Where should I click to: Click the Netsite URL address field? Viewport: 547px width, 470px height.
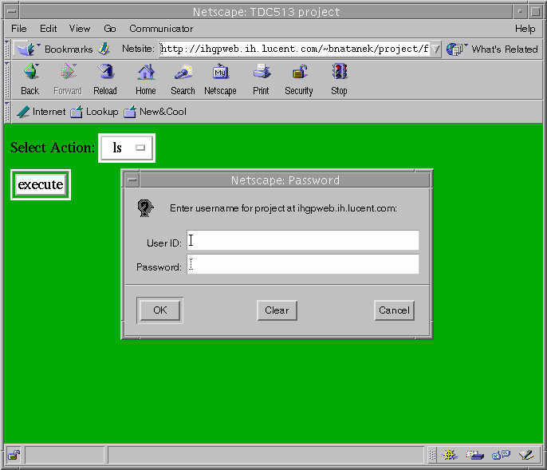(x=295, y=49)
